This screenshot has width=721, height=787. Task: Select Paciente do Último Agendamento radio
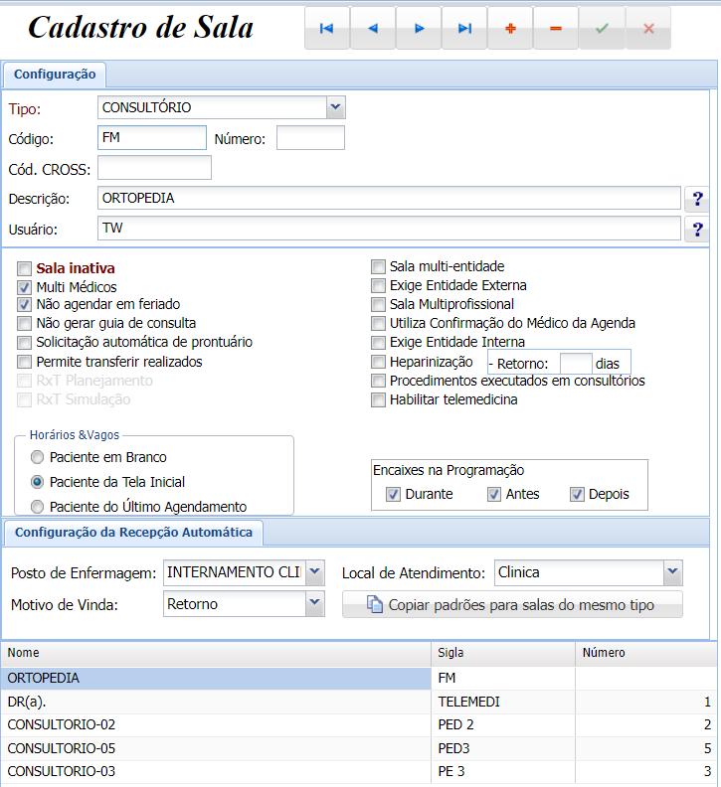click(x=37, y=507)
